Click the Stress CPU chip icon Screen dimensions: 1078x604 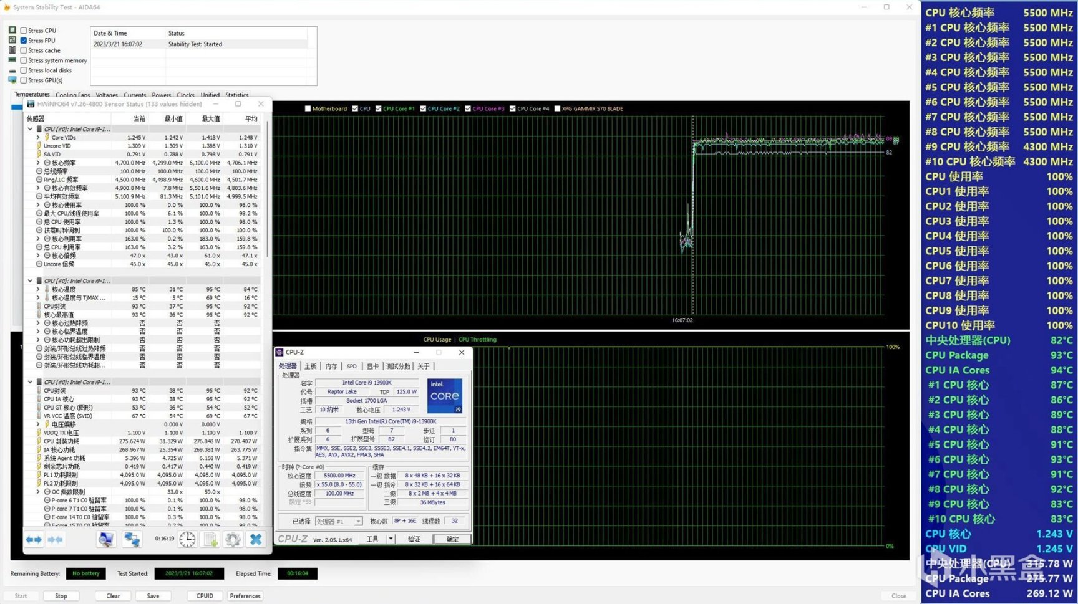pyautogui.click(x=12, y=30)
